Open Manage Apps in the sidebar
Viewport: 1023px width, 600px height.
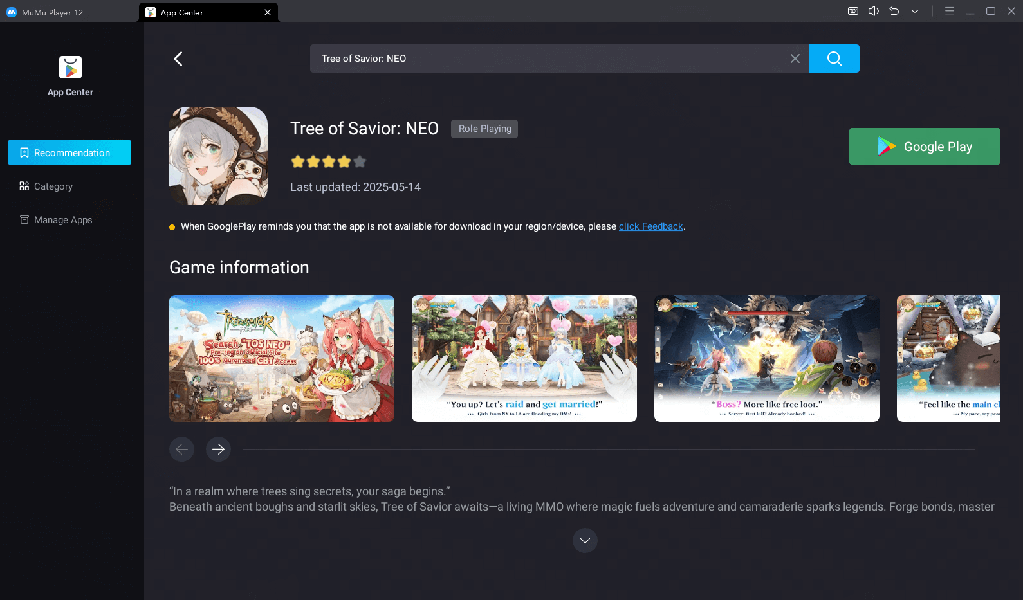[69, 220]
